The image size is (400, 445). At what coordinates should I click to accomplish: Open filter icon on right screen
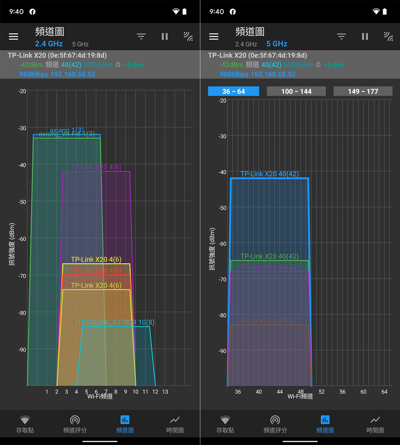[341, 36]
